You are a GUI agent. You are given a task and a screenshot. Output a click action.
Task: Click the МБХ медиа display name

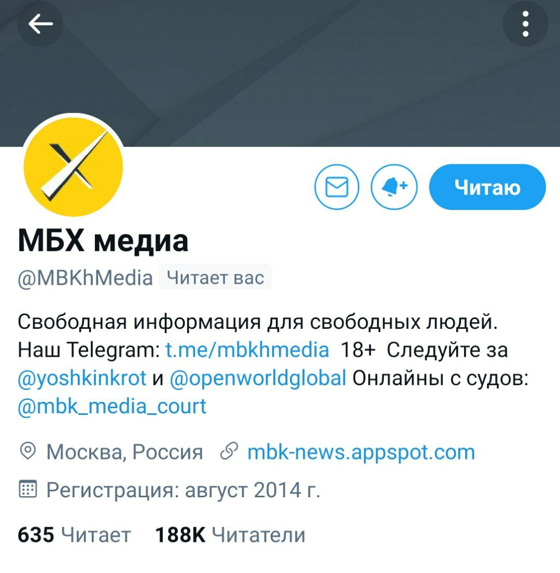click(103, 241)
